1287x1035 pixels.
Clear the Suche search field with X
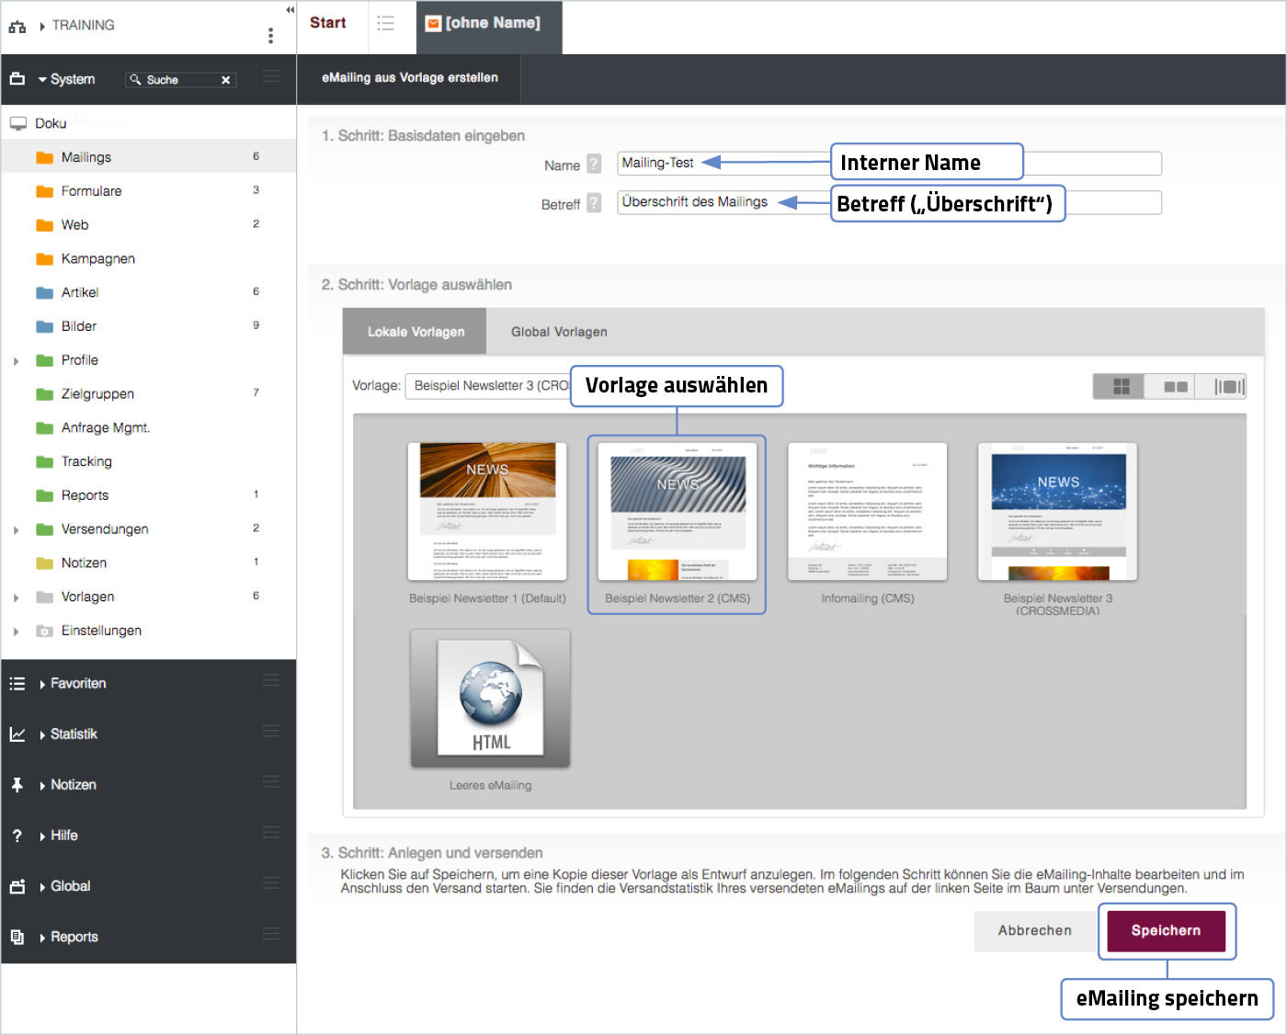225,80
